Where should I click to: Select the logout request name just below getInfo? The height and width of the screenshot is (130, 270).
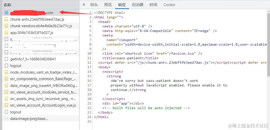(x=16, y=66)
